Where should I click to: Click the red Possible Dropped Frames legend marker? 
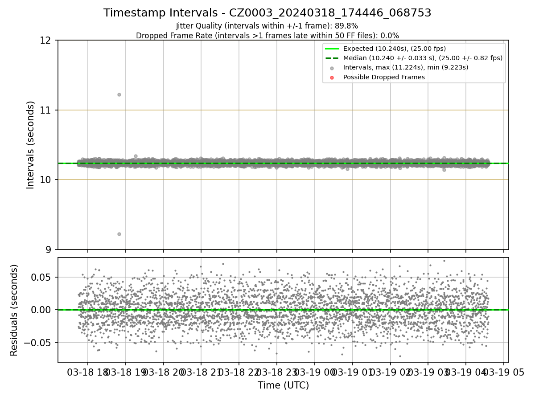click(x=333, y=77)
